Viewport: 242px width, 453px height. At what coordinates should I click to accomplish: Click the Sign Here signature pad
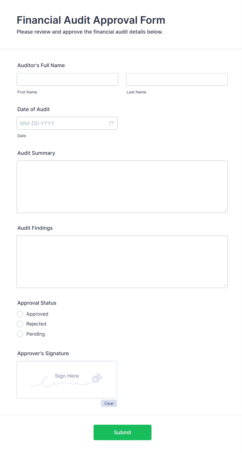[67, 380]
